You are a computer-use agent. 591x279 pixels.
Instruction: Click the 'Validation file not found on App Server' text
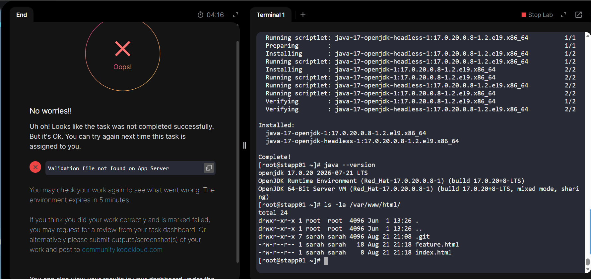pyautogui.click(x=108, y=168)
